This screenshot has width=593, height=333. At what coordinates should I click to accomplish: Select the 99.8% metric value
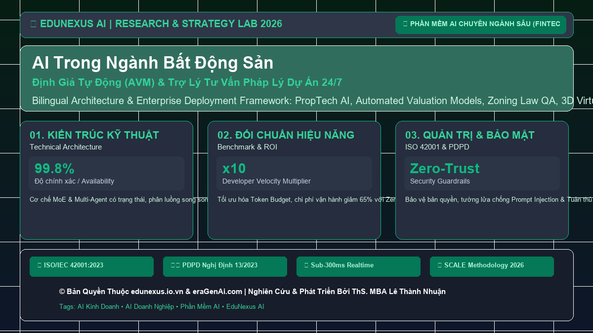click(54, 168)
